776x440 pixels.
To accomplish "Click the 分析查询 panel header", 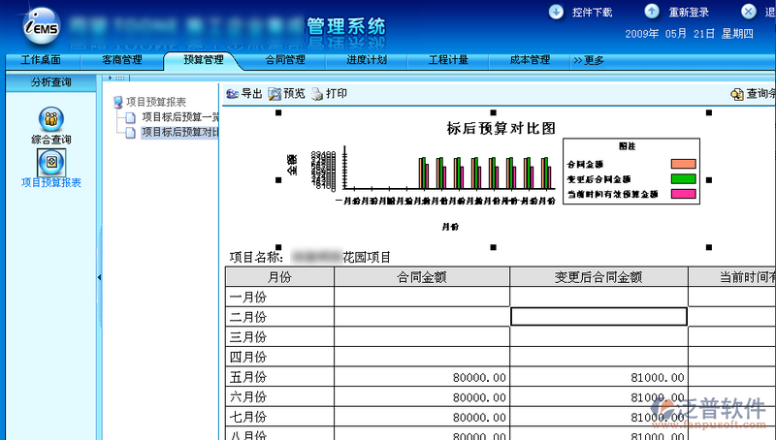I will point(50,82).
